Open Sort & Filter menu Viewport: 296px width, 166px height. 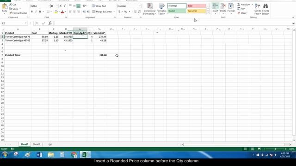click(x=257, y=9)
